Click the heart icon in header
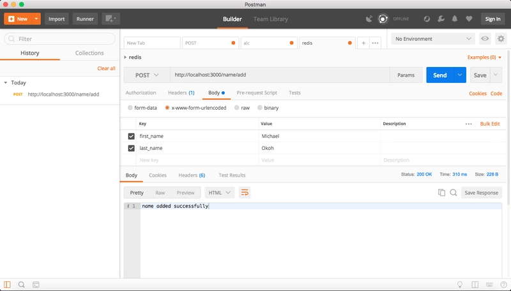 469,19
